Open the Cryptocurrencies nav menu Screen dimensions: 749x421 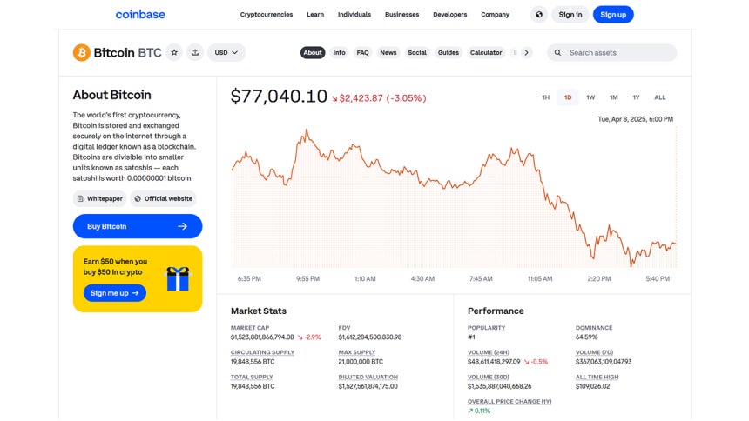point(267,14)
